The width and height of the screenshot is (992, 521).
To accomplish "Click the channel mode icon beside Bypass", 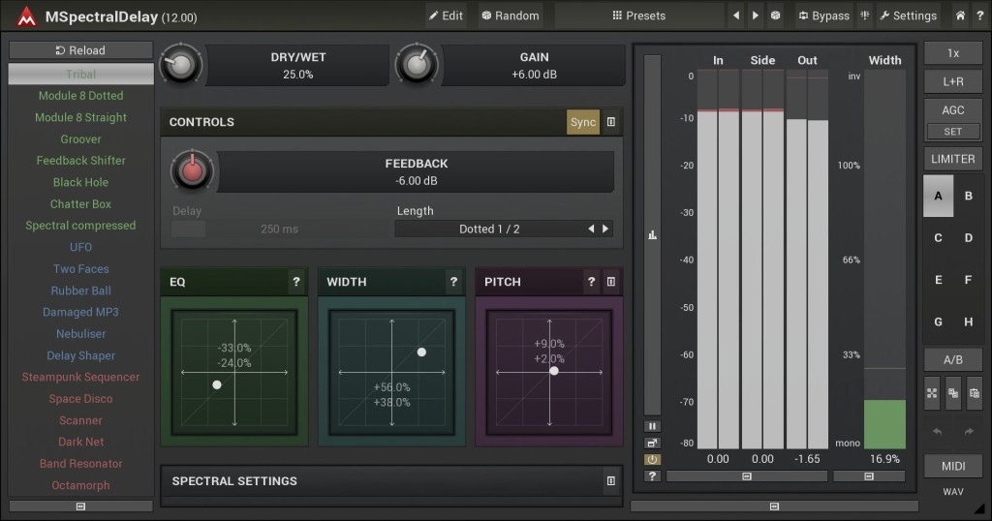I will point(865,15).
